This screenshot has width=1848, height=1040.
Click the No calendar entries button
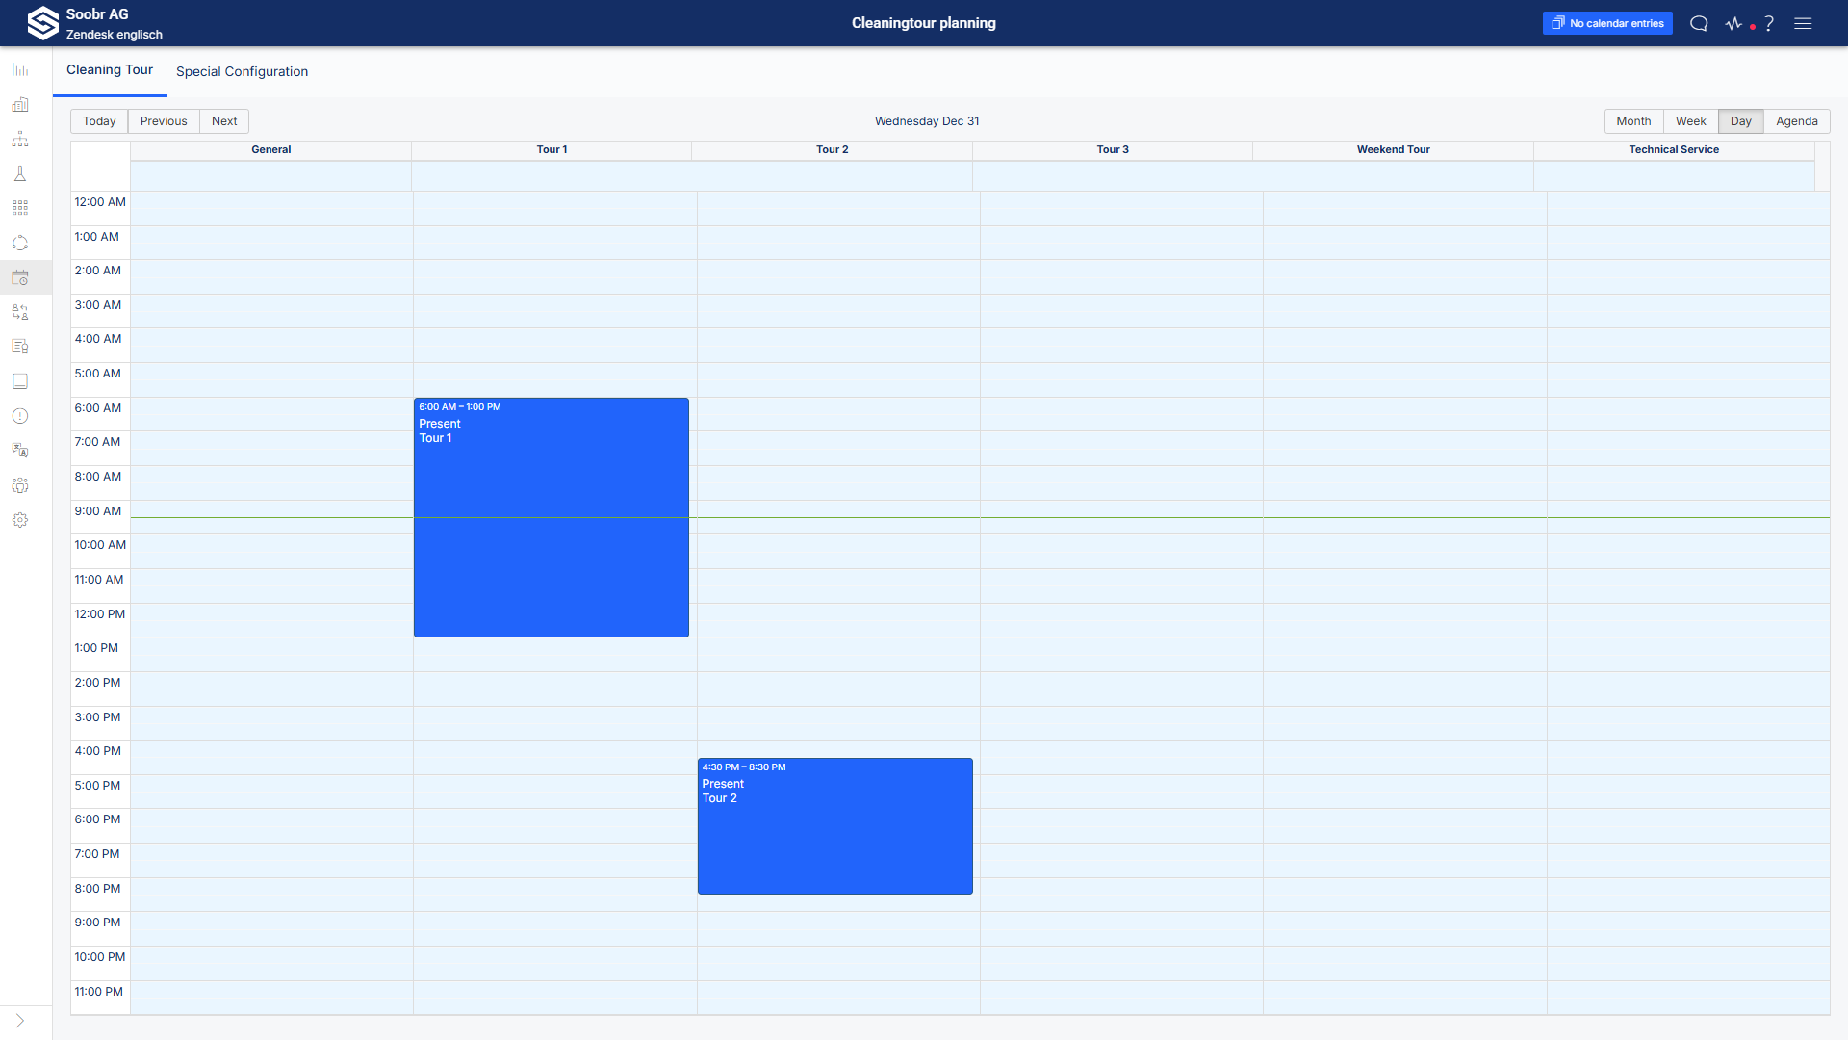click(x=1607, y=23)
